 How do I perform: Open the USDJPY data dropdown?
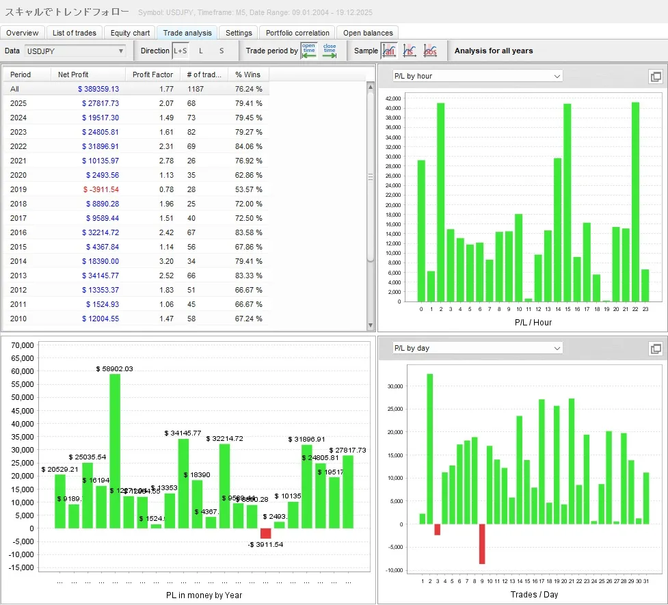tap(75, 51)
